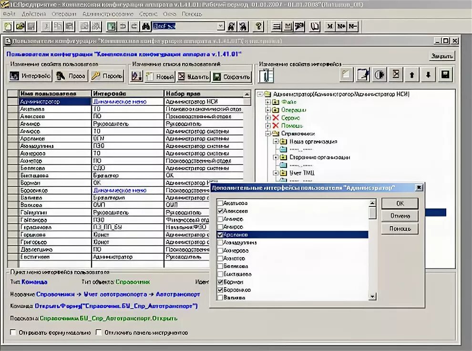The image size is (472, 351).
Task: Toggle the first Ахатьева checkbox in dialog list
Action: (x=220, y=203)
